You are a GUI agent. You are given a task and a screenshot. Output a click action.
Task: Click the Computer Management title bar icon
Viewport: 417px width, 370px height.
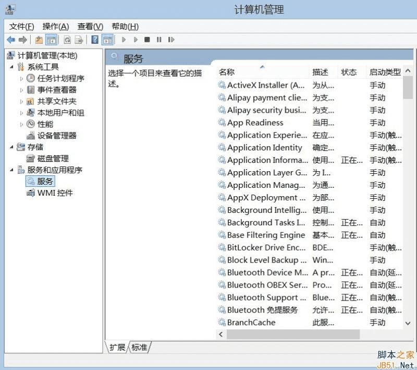coord(10,9)
